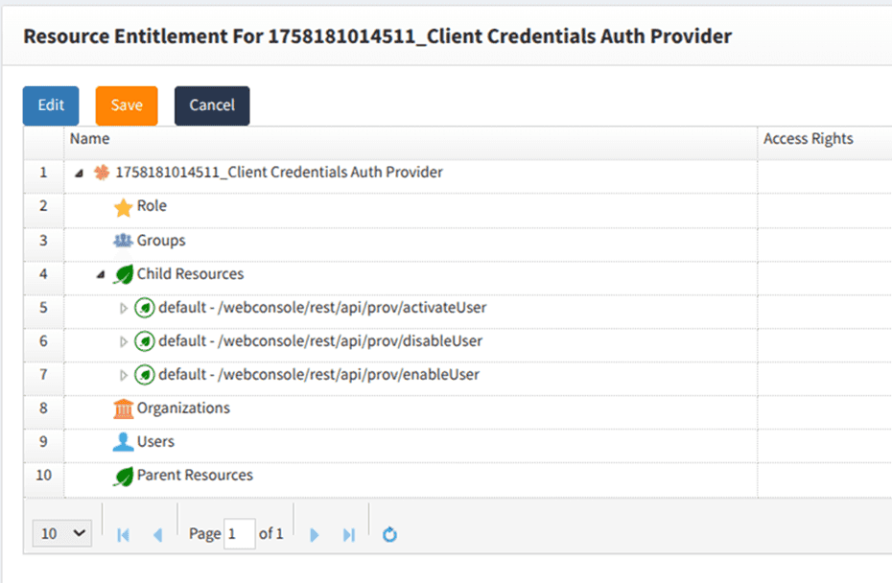Collapse the Child Resources tree node
The width and height of the screenshot is (892, 583).
[101, 275]
